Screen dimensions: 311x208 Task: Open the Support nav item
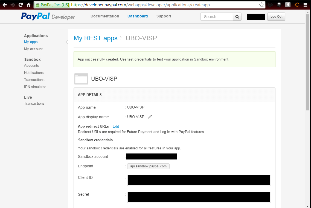click(x=164, y=16)
